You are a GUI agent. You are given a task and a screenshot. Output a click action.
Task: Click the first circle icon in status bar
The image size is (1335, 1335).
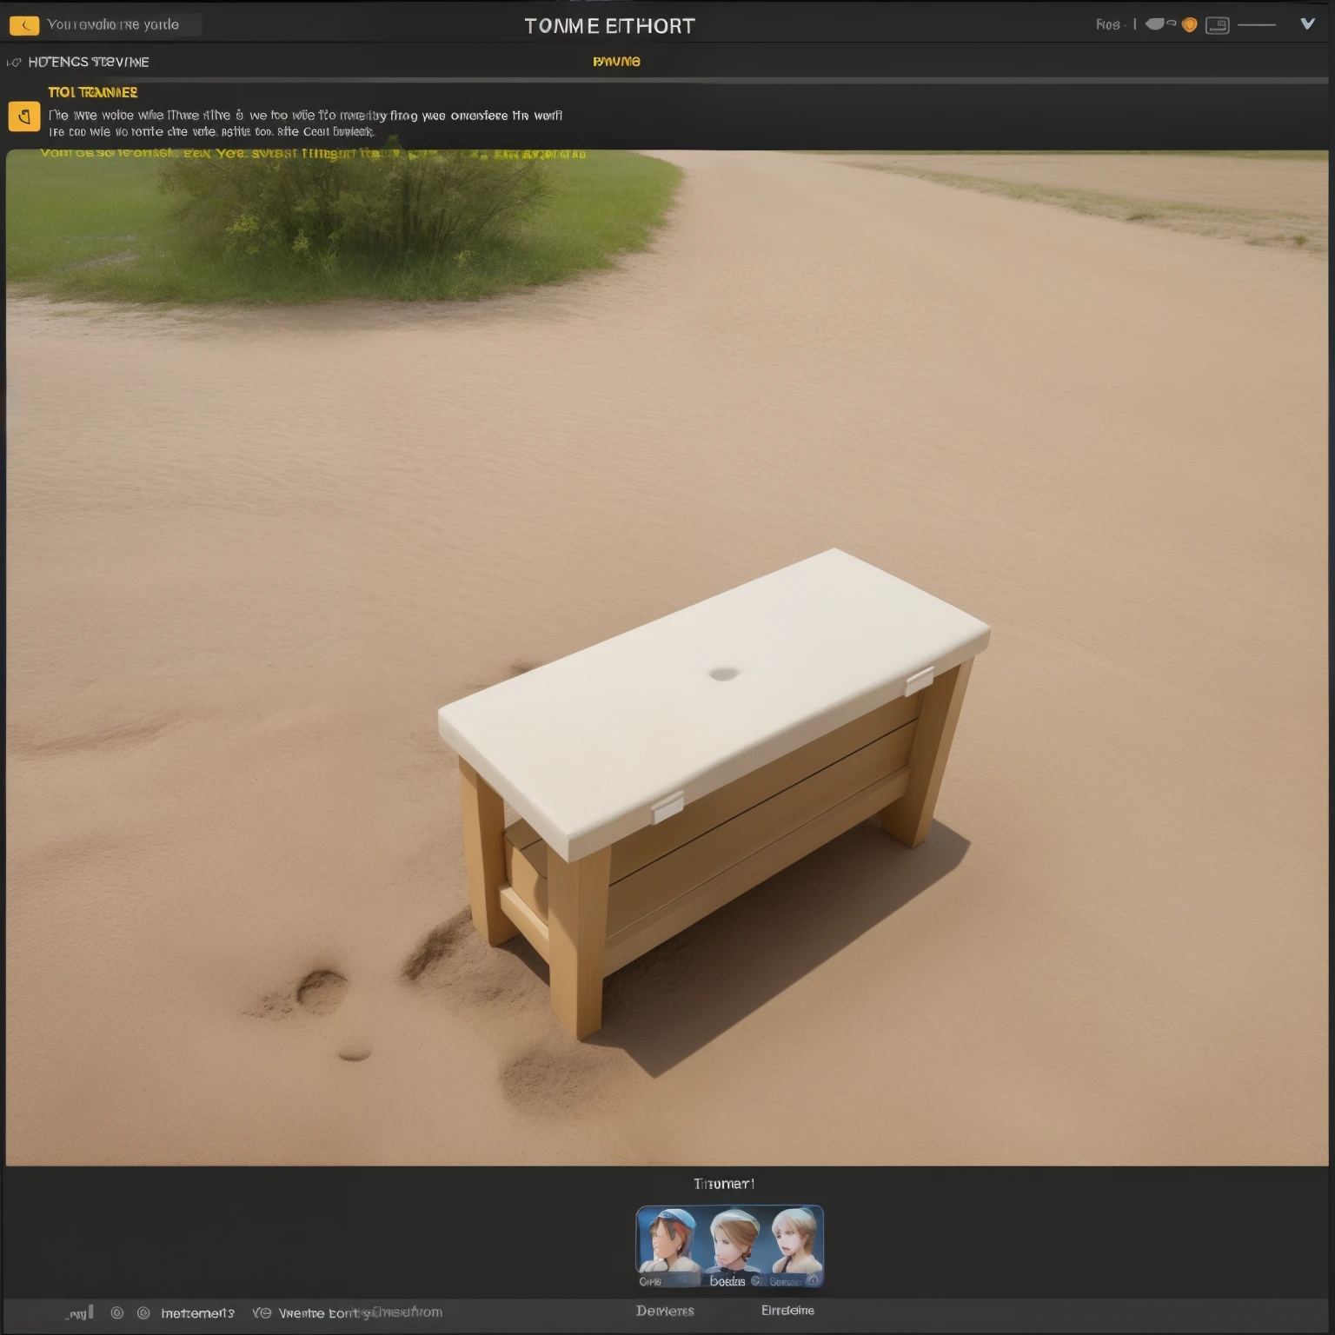117,1312
